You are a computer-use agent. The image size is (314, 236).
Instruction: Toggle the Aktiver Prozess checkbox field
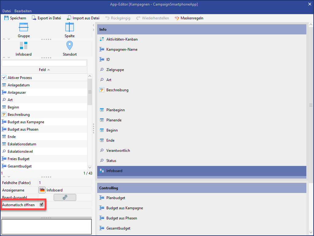(x=4, y=78)
